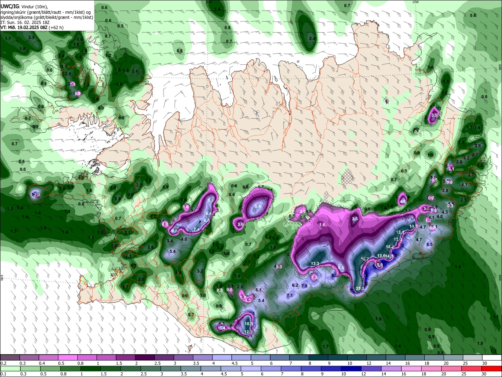Click the bright pink 0.5 snow legend swatch
502x377 pixels.
pyautogui.click(x=67, y=358)
